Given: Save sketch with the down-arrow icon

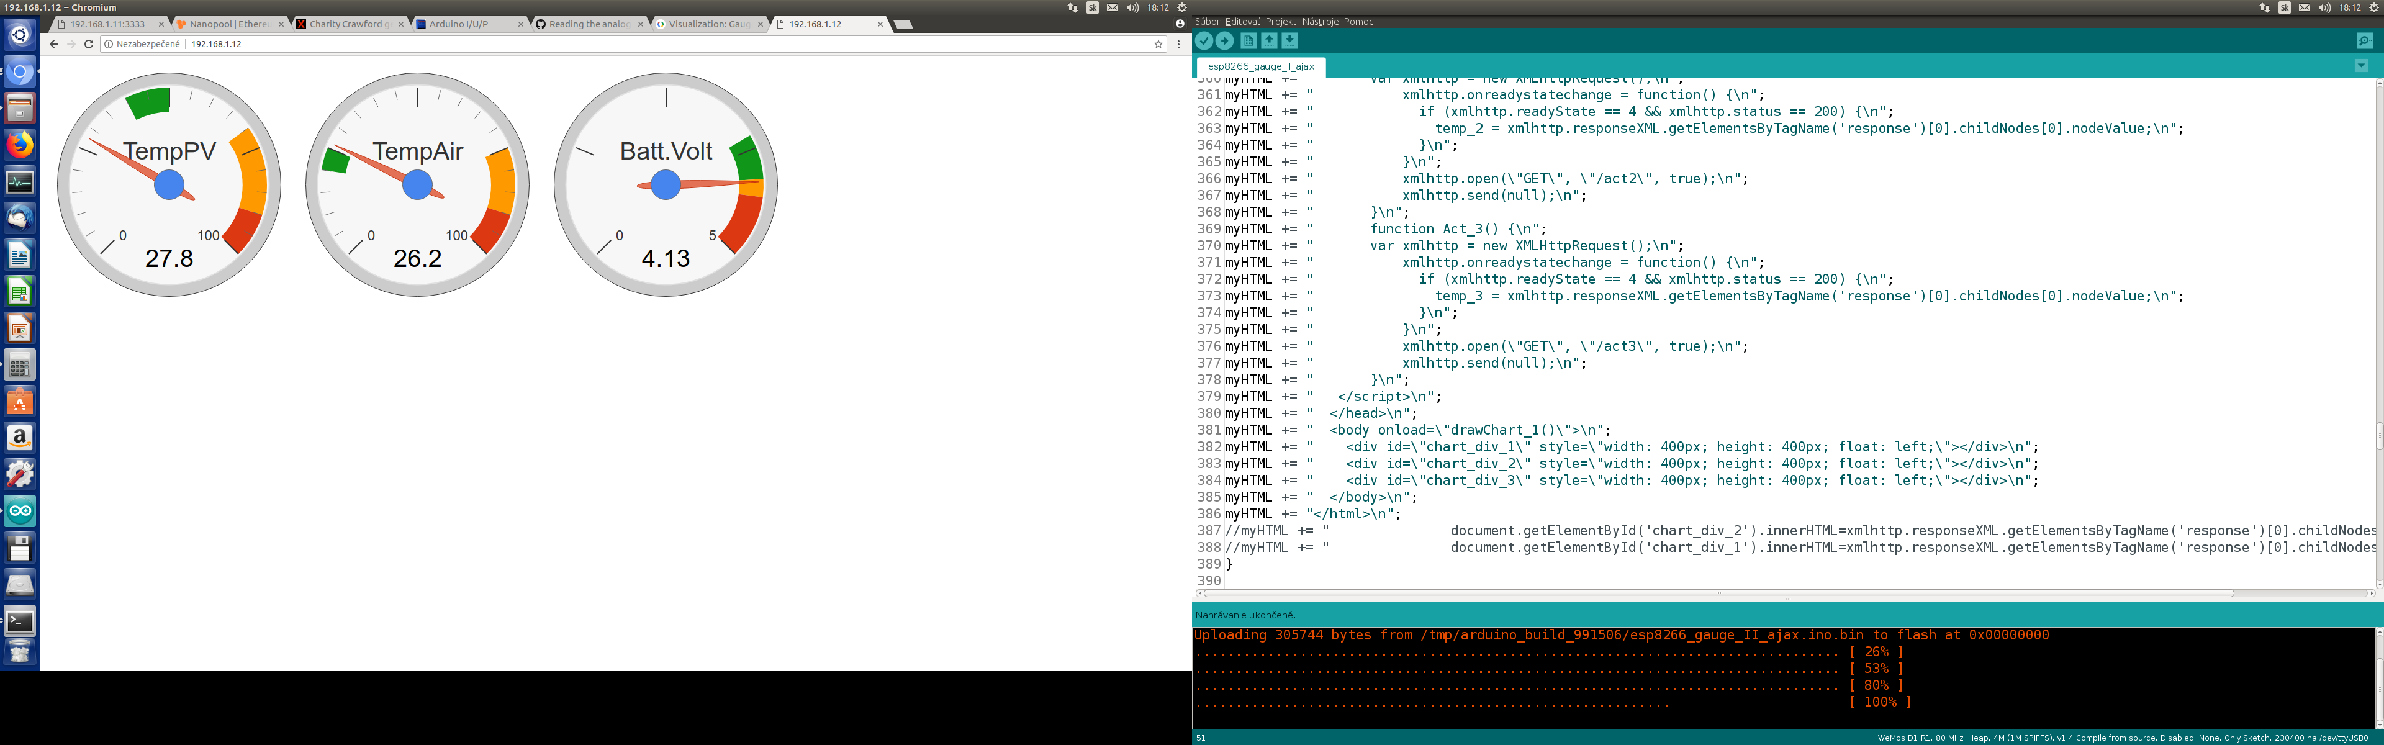Looking at the screenshot, I should 1289,41.
